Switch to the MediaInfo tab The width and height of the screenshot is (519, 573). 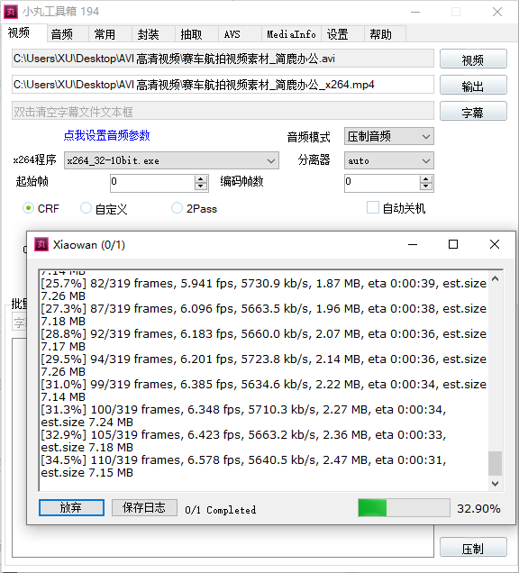[x=291, y=34]
